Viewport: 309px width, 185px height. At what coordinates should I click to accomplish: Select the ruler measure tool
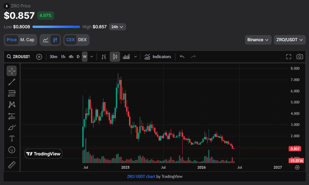tap(12, 165)
